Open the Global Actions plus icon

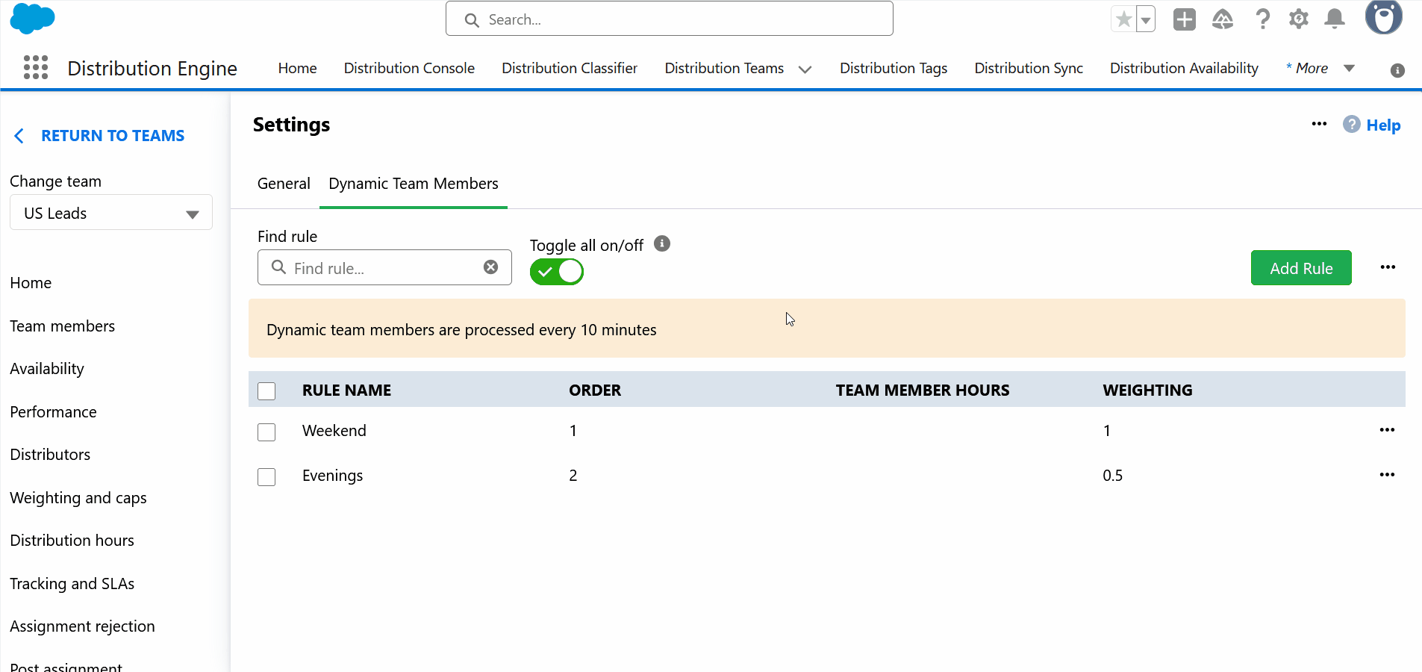click(1185, 19)
